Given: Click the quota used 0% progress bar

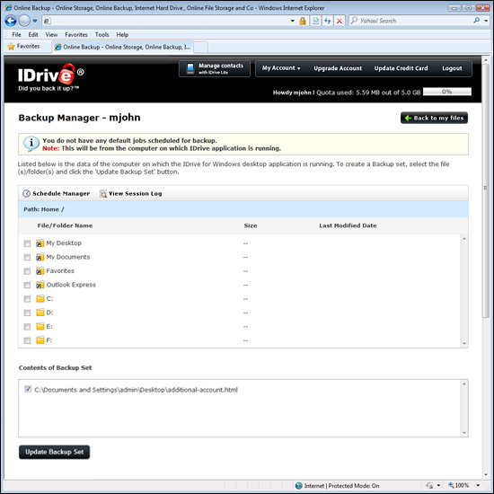Looking at the screenshot, I should tap(447, 92).
